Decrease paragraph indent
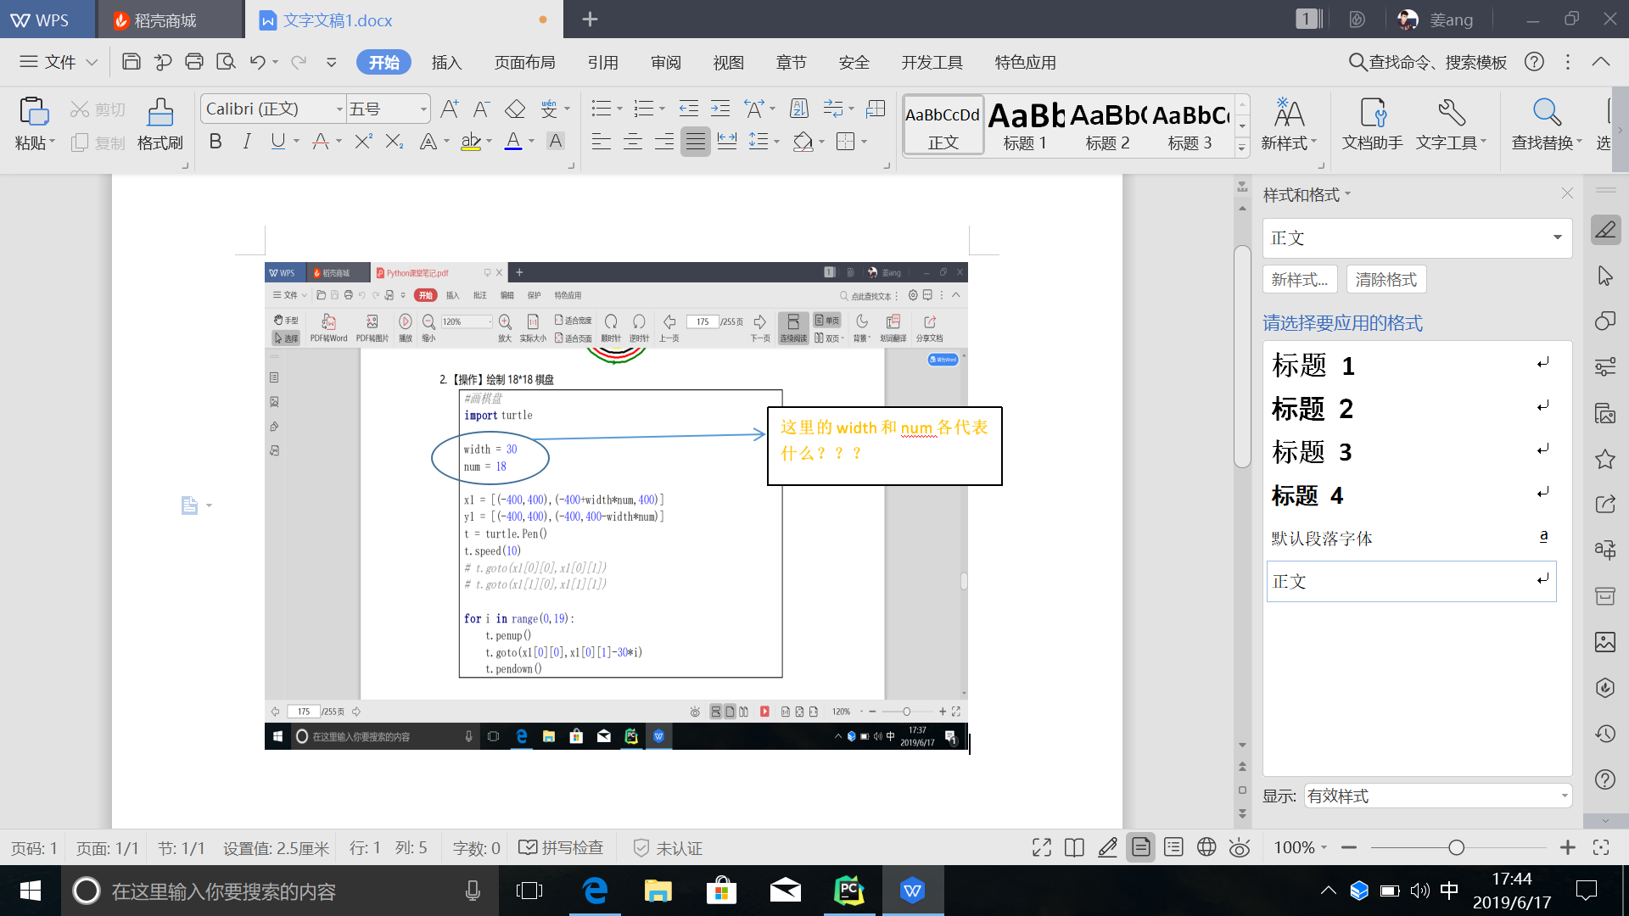The height and width of the screenshot is (916, 1629). click(689, 109)
